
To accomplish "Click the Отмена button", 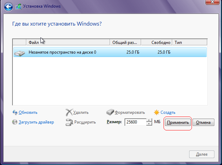I will (203, 122).
